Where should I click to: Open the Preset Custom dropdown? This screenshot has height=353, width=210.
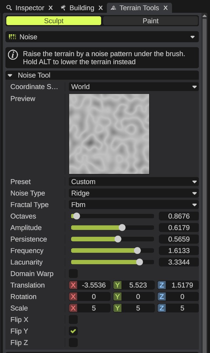(x=134, y=182)
